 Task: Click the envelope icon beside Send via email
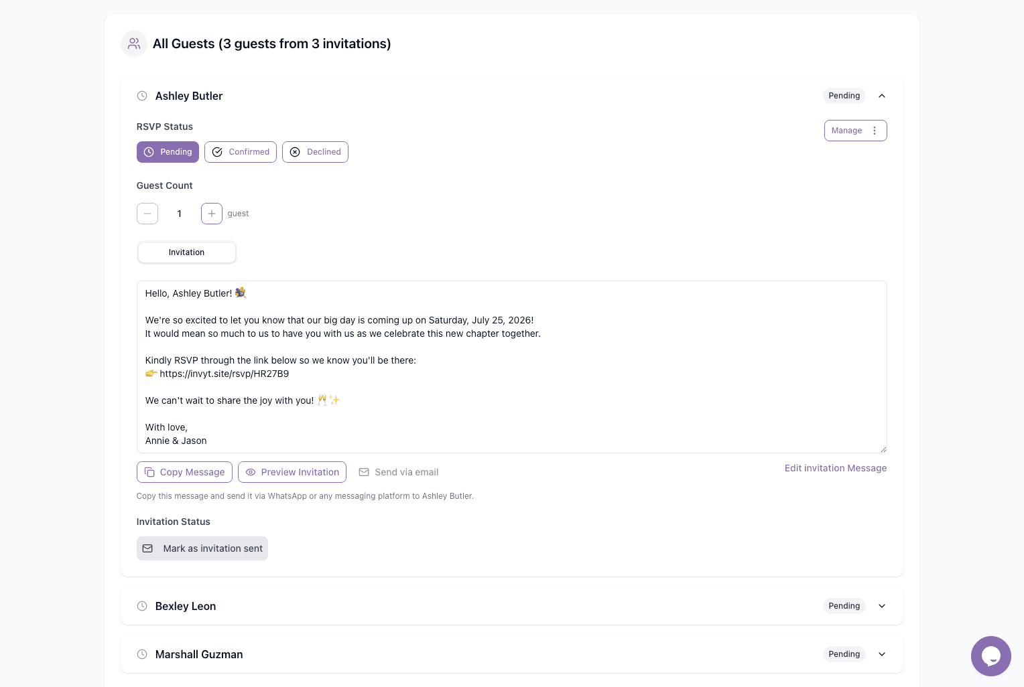364,472
